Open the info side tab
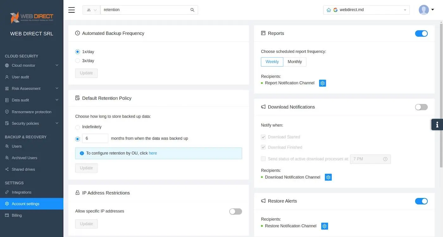The width and height of the screenshot is (443, 237). tap(437, 125)
